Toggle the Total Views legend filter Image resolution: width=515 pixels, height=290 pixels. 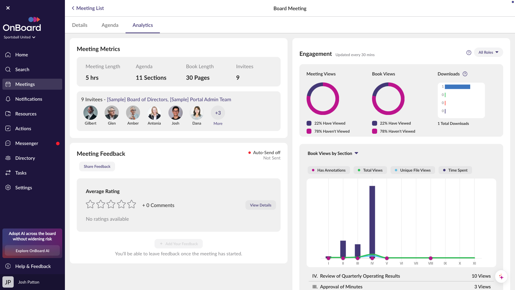point(370,170)
